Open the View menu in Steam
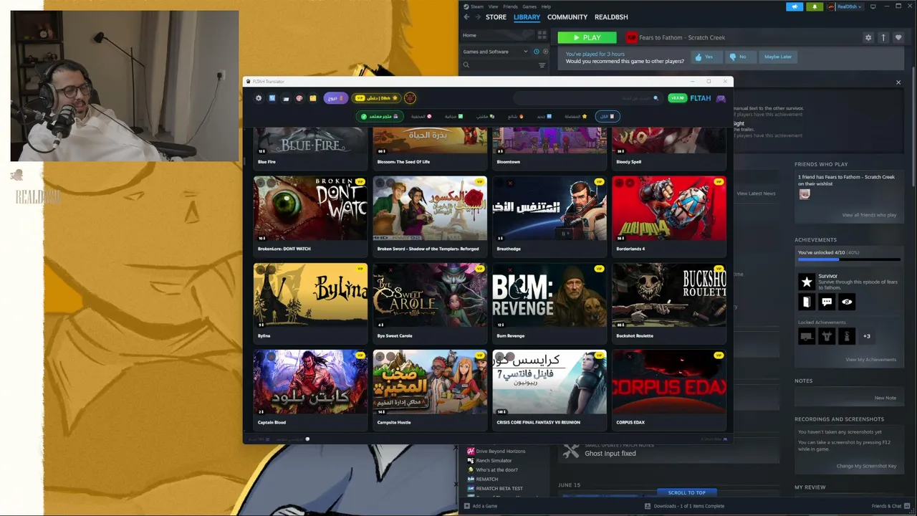This screenshot has width=917, height=516. [493, 6]
